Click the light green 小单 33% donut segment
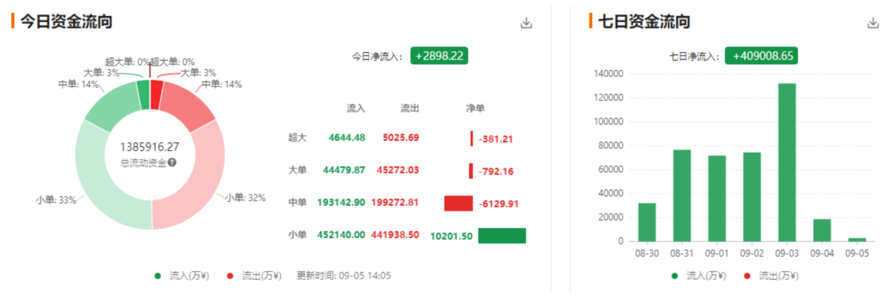The image size is (891, 299). pyautogui.click(x=104, y=185)
